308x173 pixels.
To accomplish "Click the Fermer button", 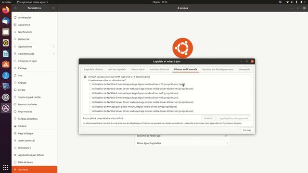I will (247, 130).
